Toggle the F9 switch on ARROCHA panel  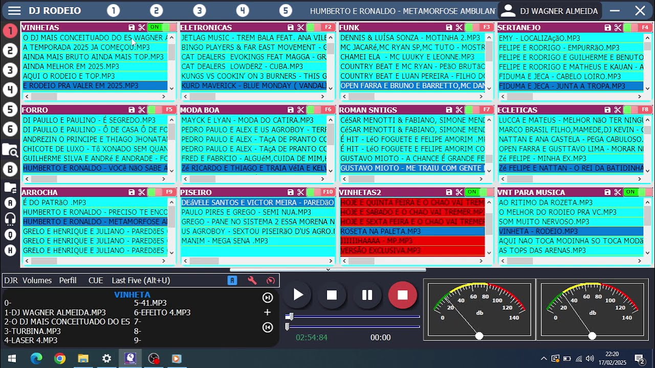point(161,192)
